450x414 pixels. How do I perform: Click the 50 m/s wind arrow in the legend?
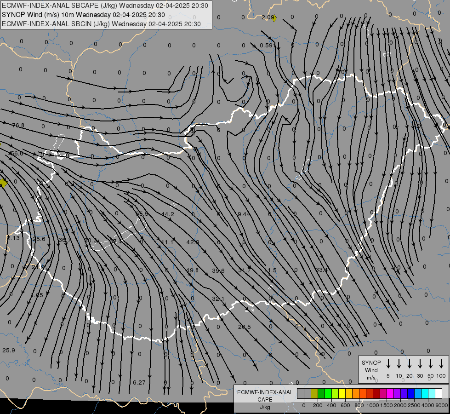click(431, 364)
